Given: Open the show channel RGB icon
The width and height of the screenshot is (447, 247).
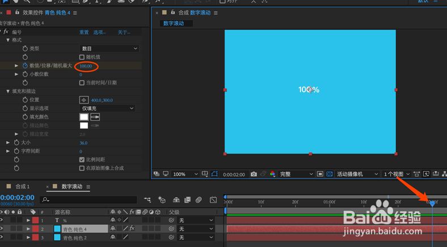Looking at the screenshot, I should [x=272, y=174].
